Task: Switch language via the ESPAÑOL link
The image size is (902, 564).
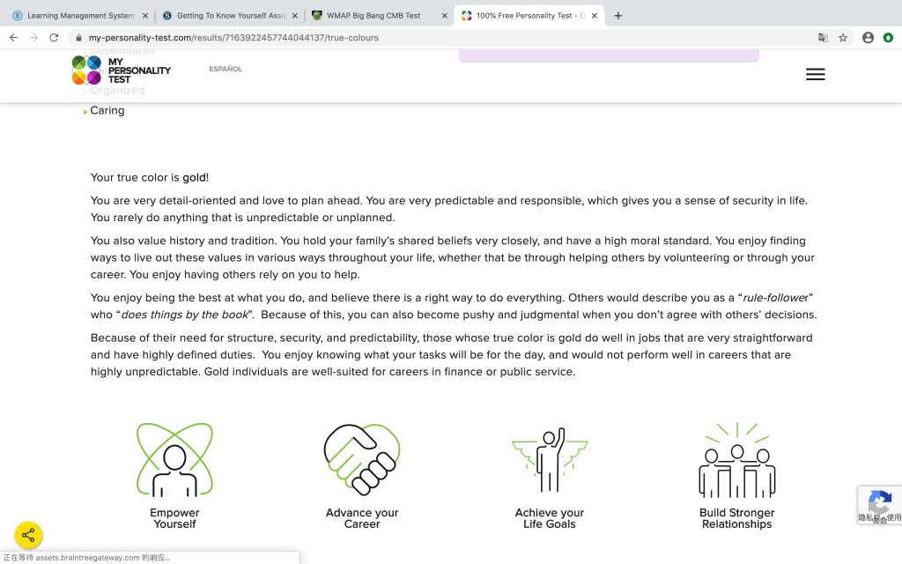Action: coord(225,69)
